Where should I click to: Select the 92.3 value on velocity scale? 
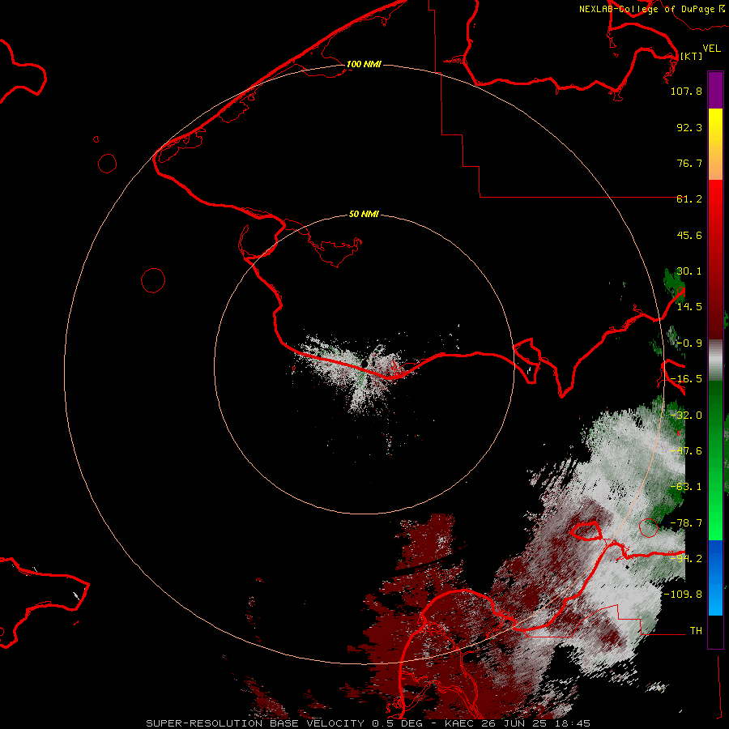pos(689,127)
